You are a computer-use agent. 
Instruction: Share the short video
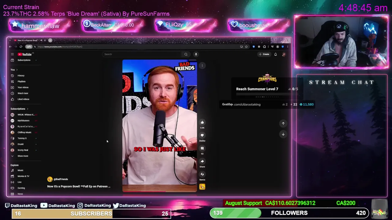click(x=202, y=161)
